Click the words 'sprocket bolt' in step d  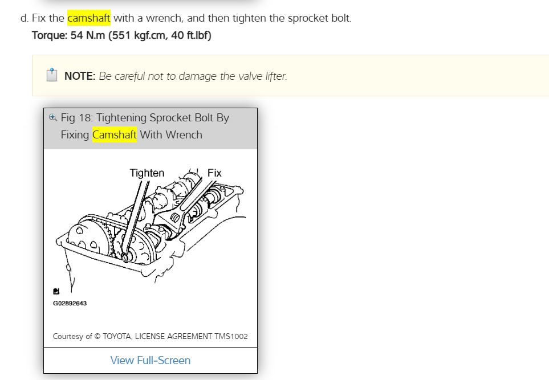322,18
